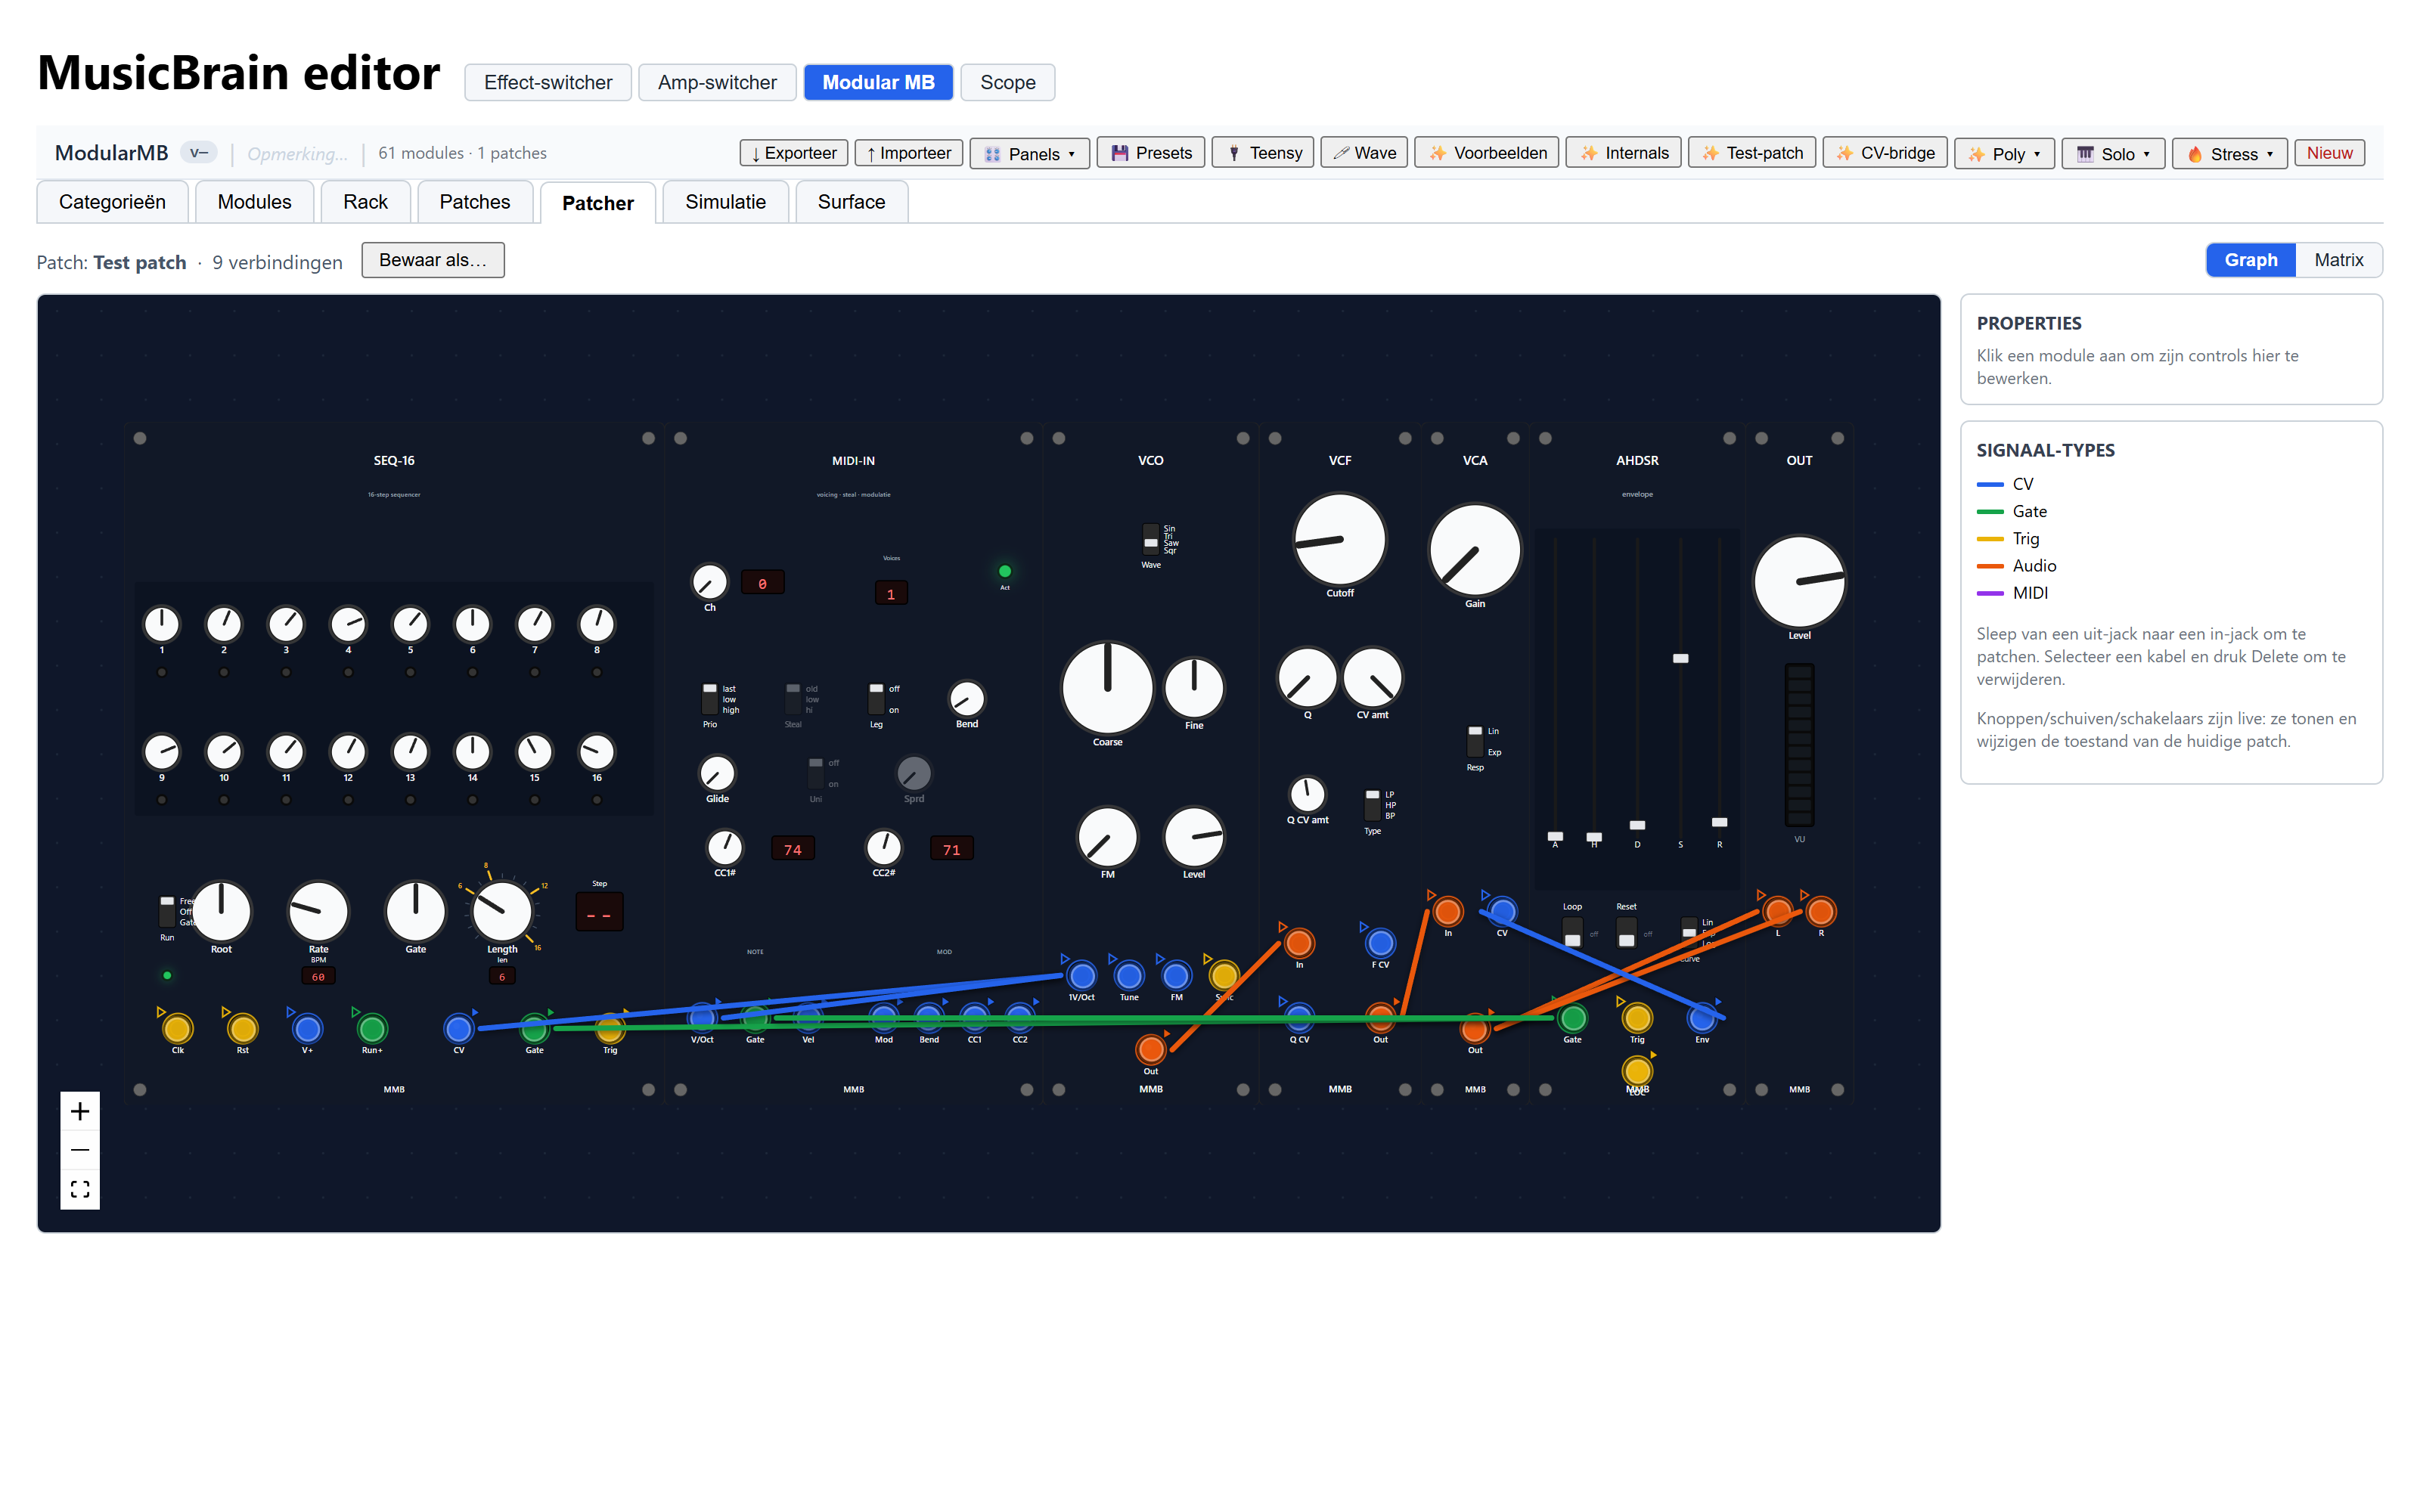The image size is (2420, 1512).
Task: Click the VCF F CV input jack
Action: [x=1380, y=943]
